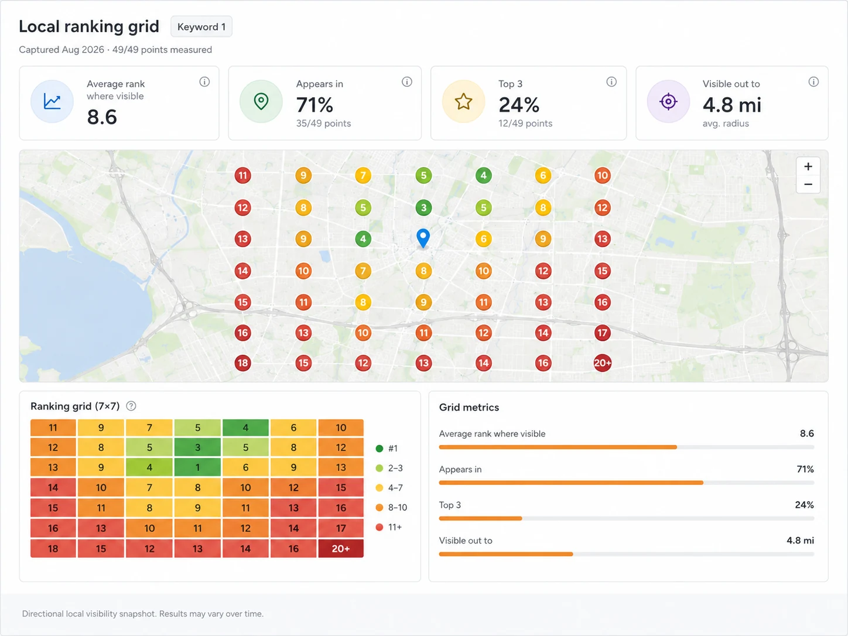This screenshot has height=636, width=848.
Task: Click the purple target icon in Visible out to card
Action: [x=668, y=101]
